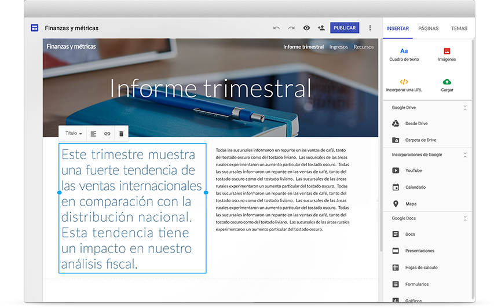Open the preview eye icon

click(306, 28)
